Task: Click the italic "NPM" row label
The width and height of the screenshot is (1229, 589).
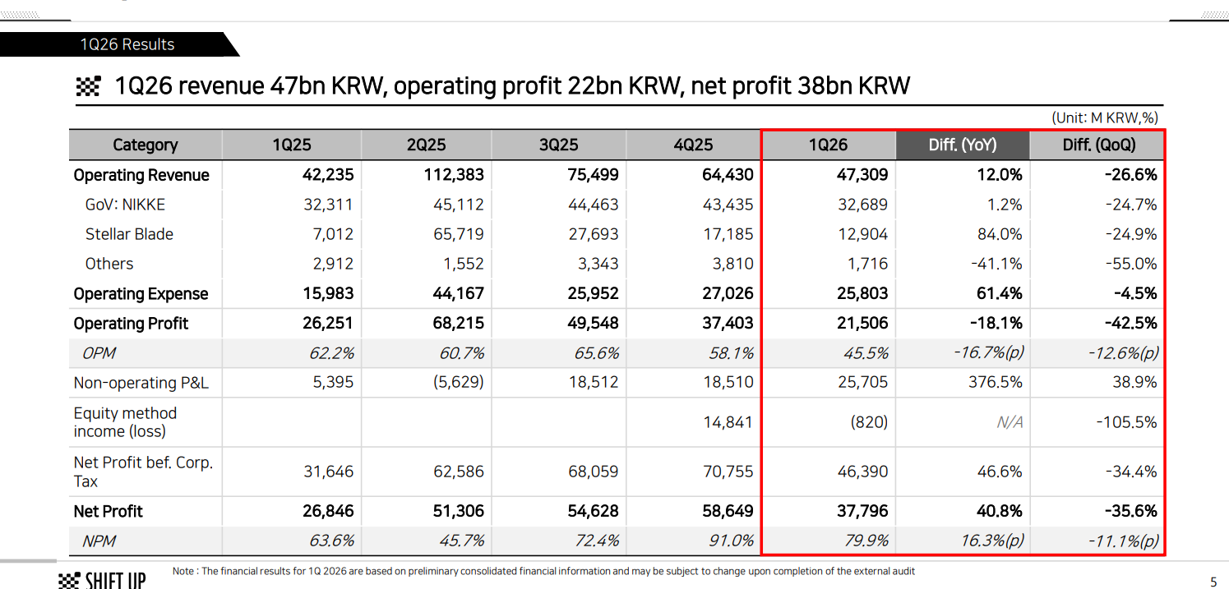Action: click(99, 541)
